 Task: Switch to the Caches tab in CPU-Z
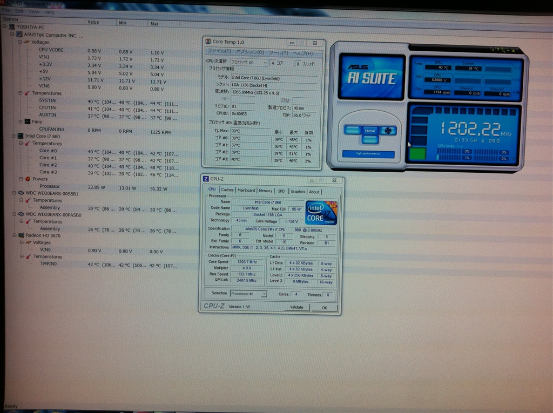(227, 189)
